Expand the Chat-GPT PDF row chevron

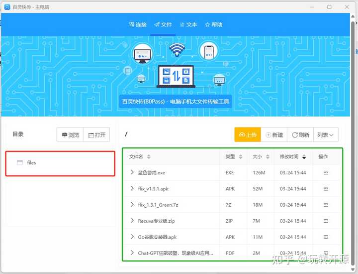pyautogui.click(x=132, y=253)
